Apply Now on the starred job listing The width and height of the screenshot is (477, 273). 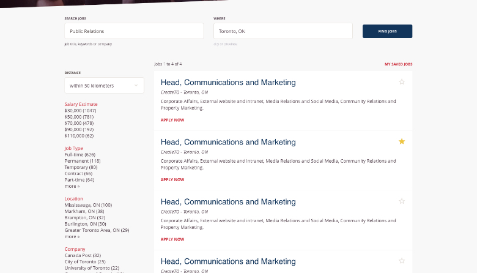click(172, 180)
